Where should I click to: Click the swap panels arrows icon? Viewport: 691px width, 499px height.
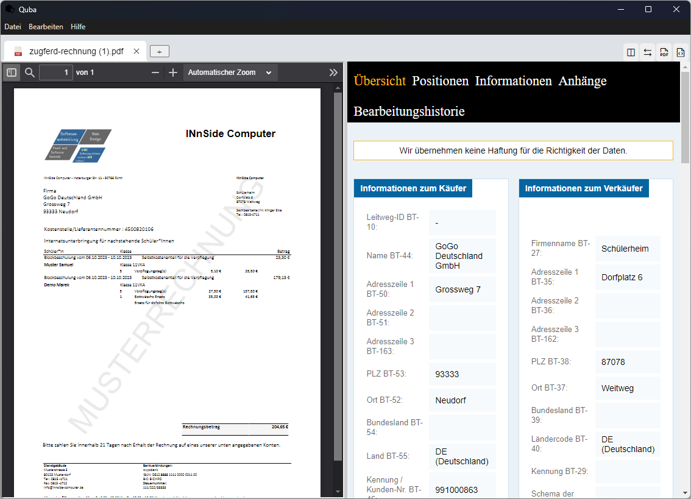pyautogui.click(x=648, y=53)
